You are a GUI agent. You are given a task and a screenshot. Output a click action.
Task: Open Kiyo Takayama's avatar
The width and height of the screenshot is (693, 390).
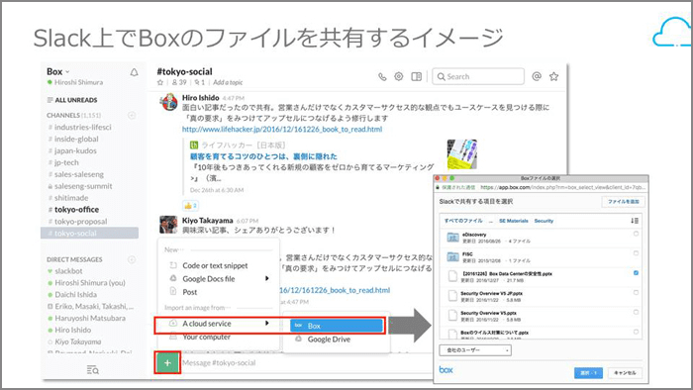[x=168, y=225]
